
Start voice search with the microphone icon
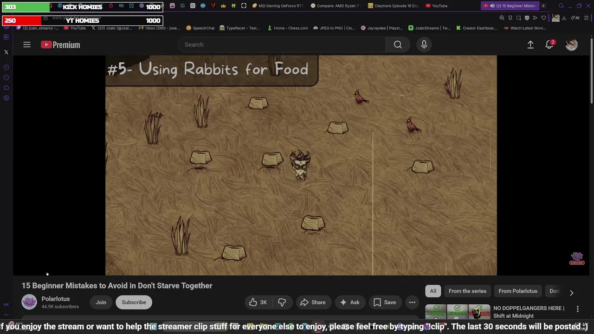pos(424,45)
